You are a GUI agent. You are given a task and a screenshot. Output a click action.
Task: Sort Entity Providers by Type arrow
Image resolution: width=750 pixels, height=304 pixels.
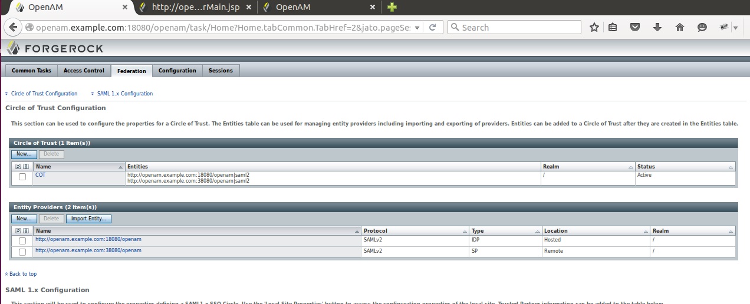point(537,232)
